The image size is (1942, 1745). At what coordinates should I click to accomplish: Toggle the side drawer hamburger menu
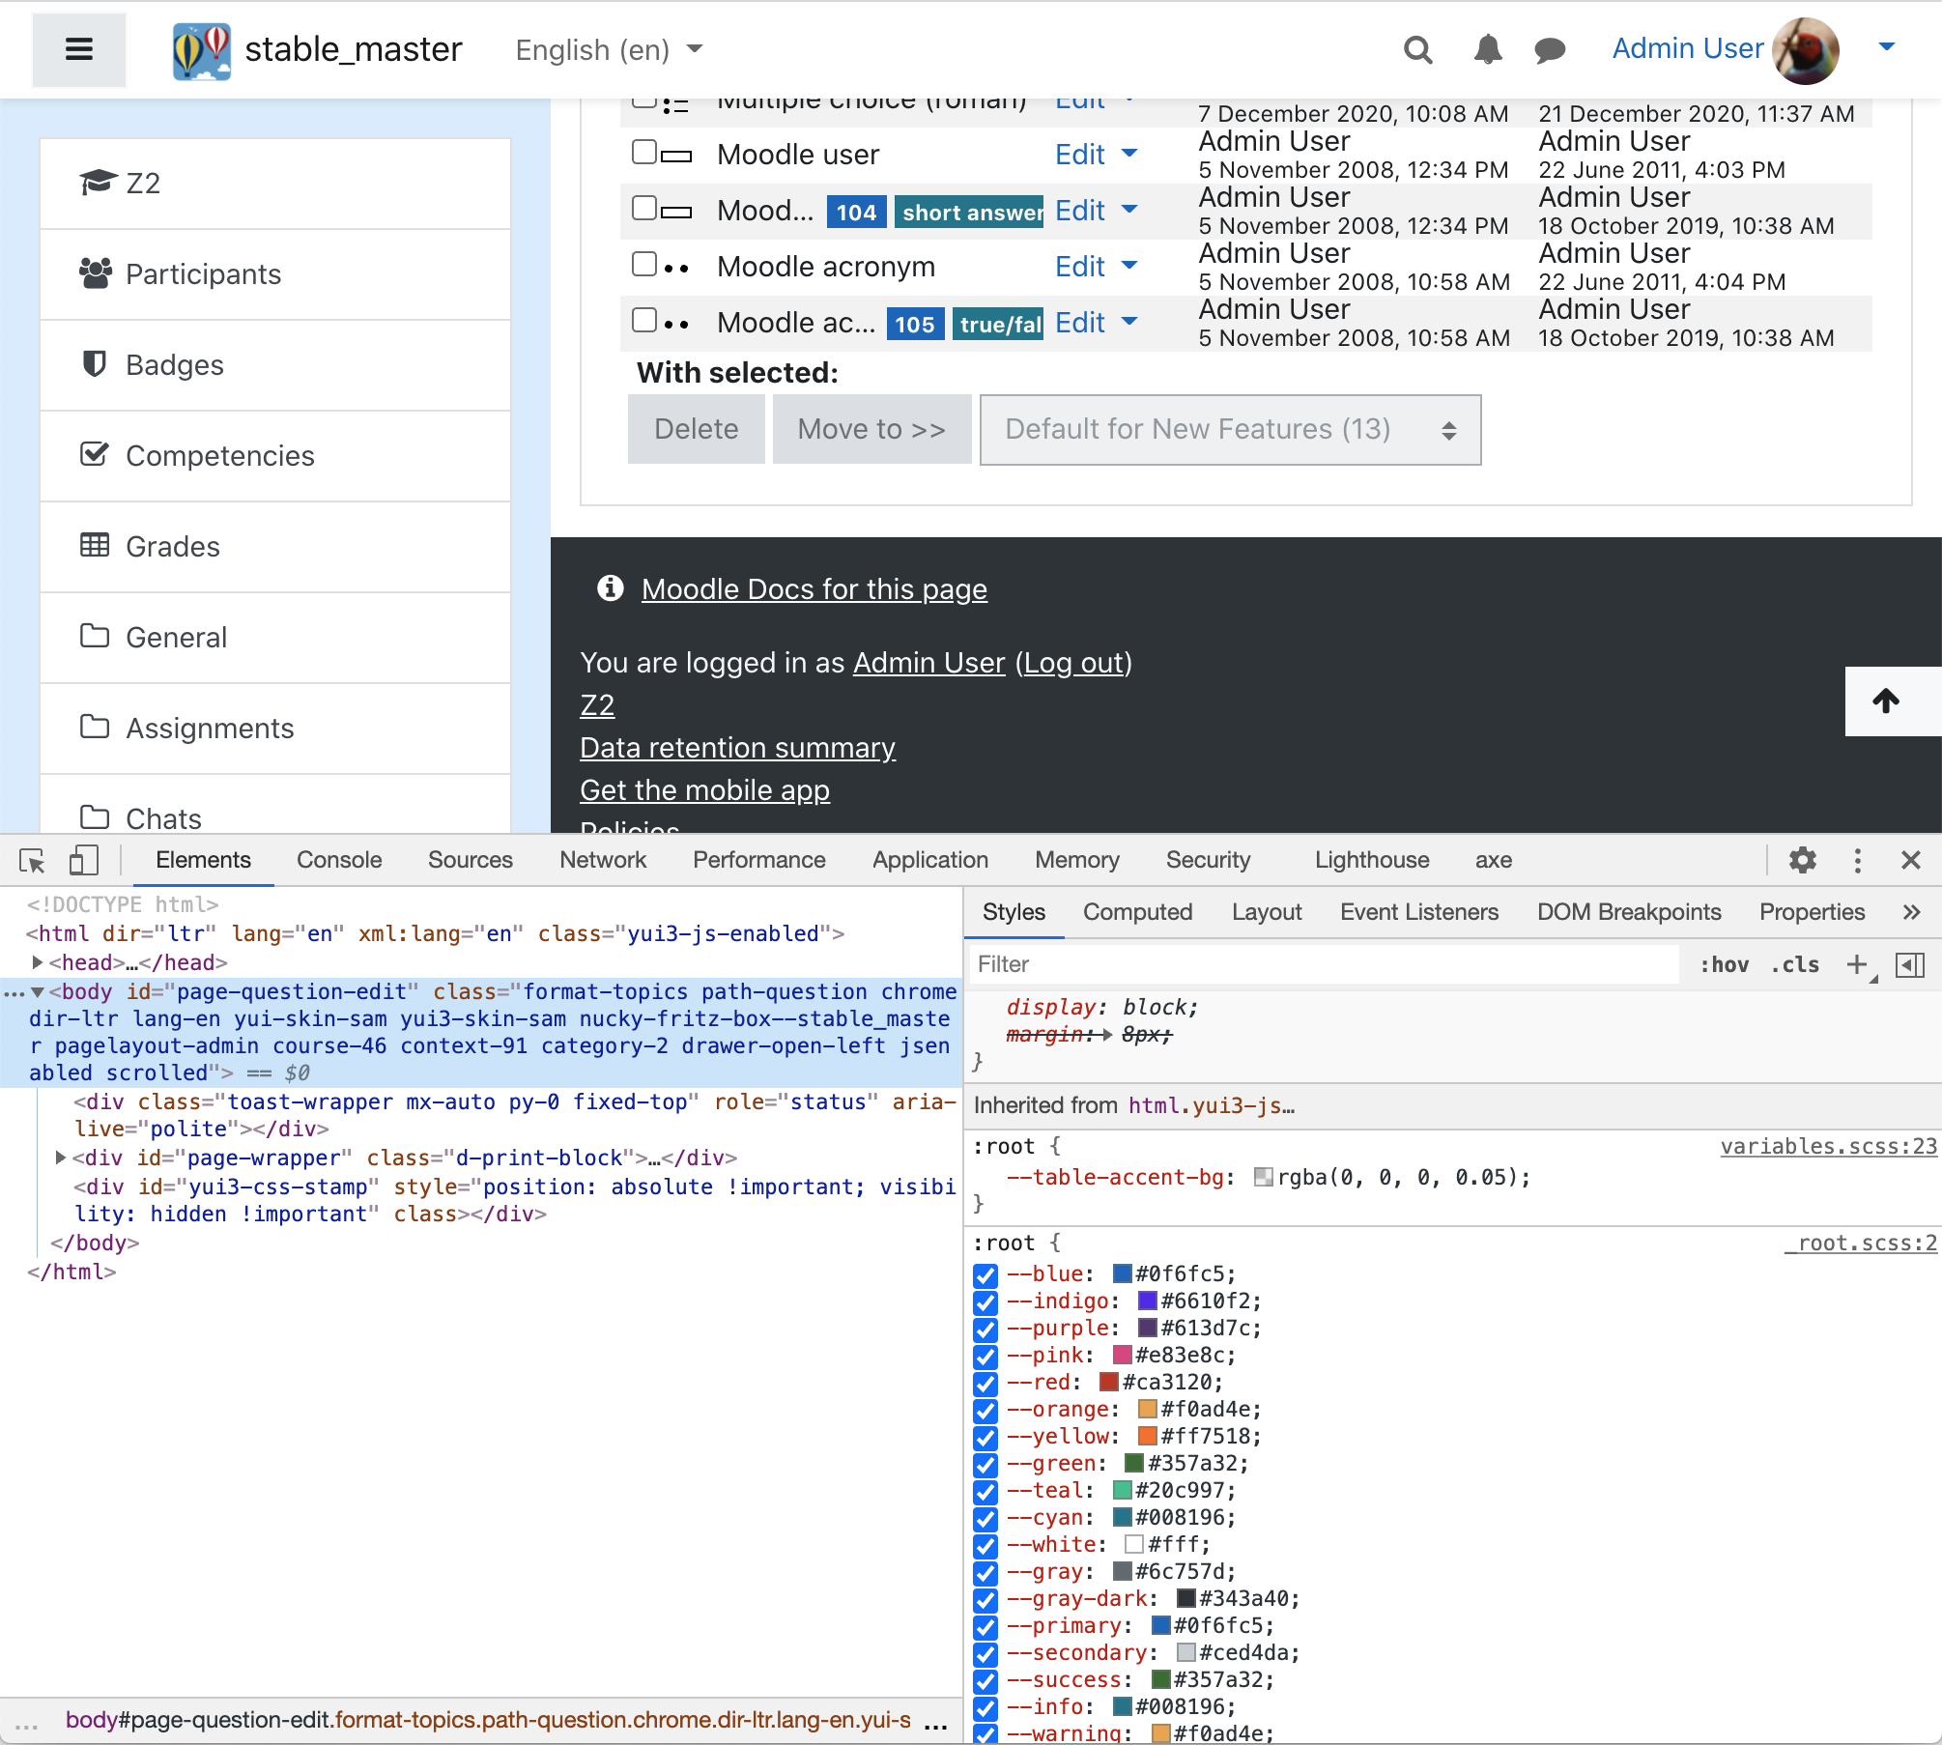(x=79, y=49)
